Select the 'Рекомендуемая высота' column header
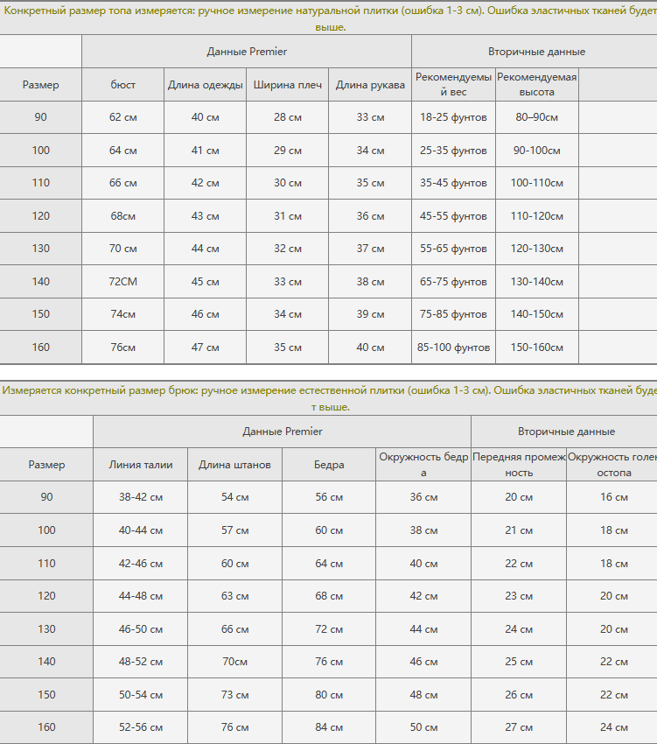The image size is (657, 744). pos(537,84)
